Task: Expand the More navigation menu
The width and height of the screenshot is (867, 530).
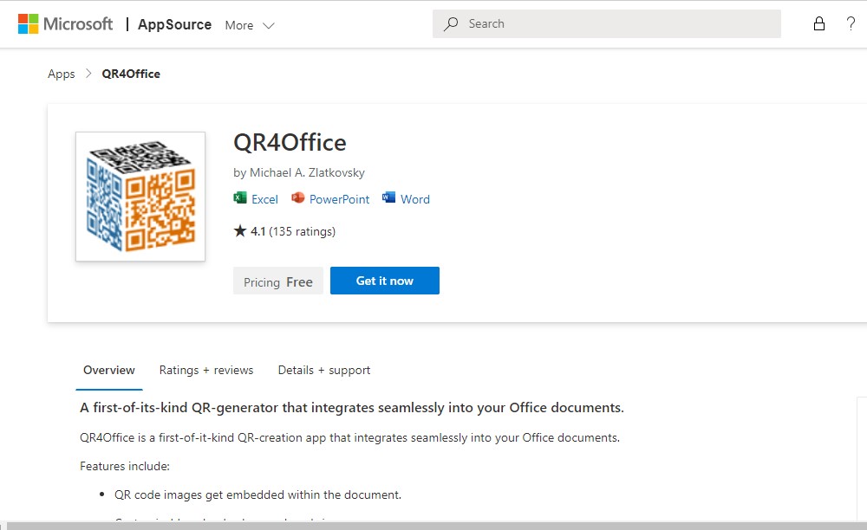Action: (x=249, y=25)
